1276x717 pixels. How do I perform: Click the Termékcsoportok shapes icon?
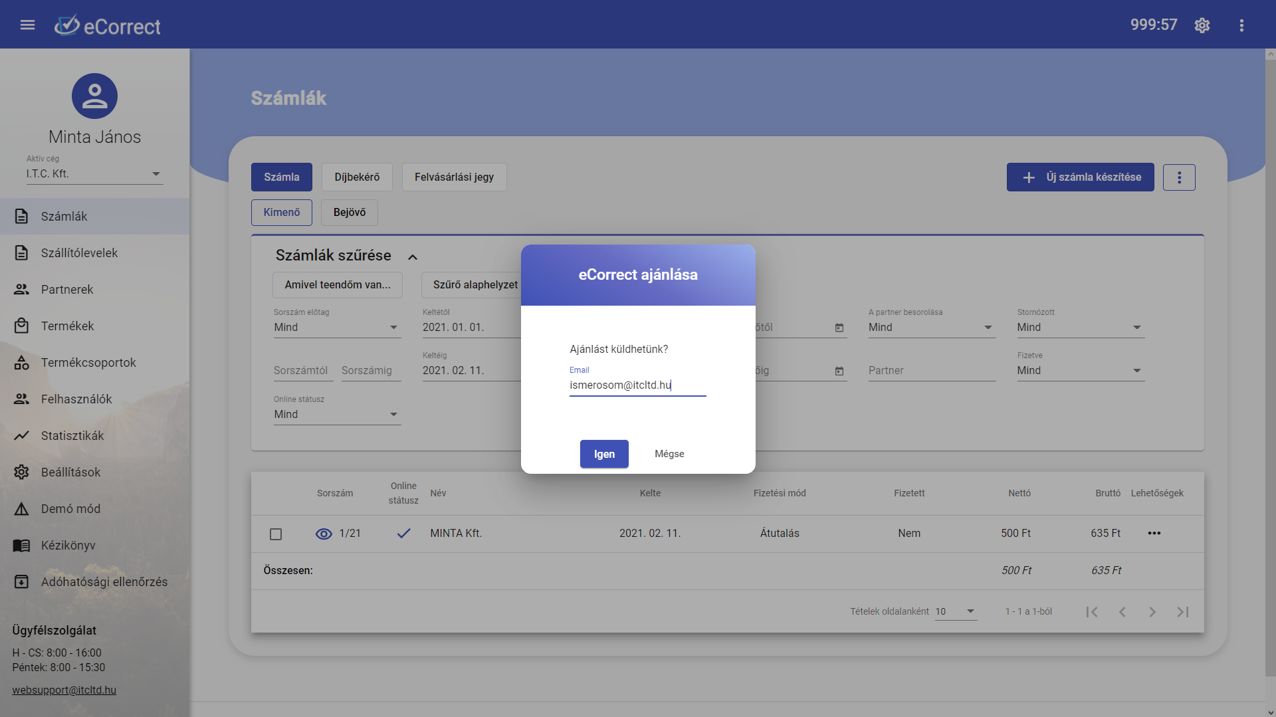[21, 362]
